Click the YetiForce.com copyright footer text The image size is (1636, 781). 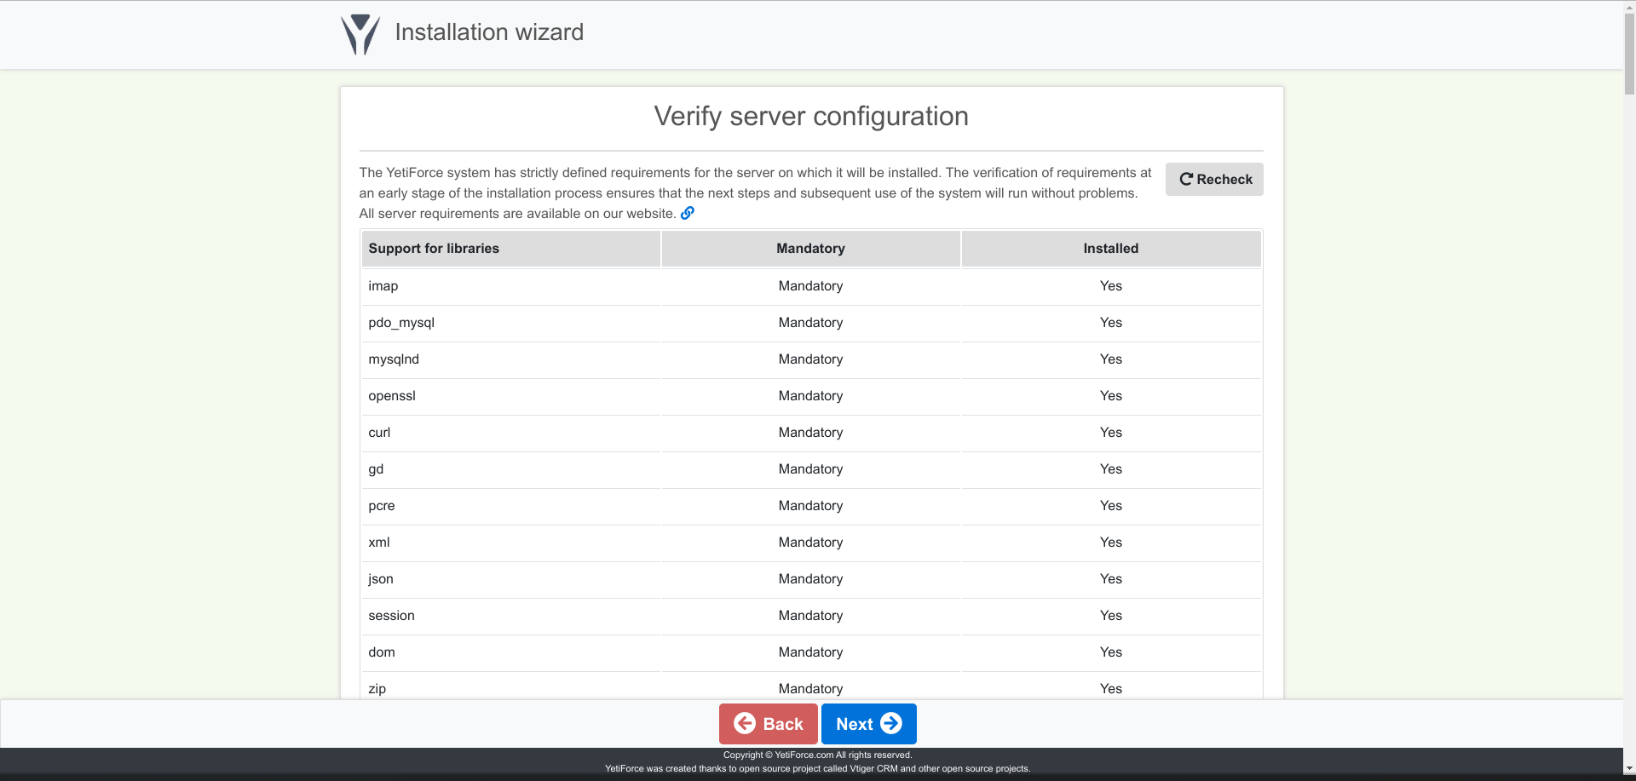(x=818, y=755)
